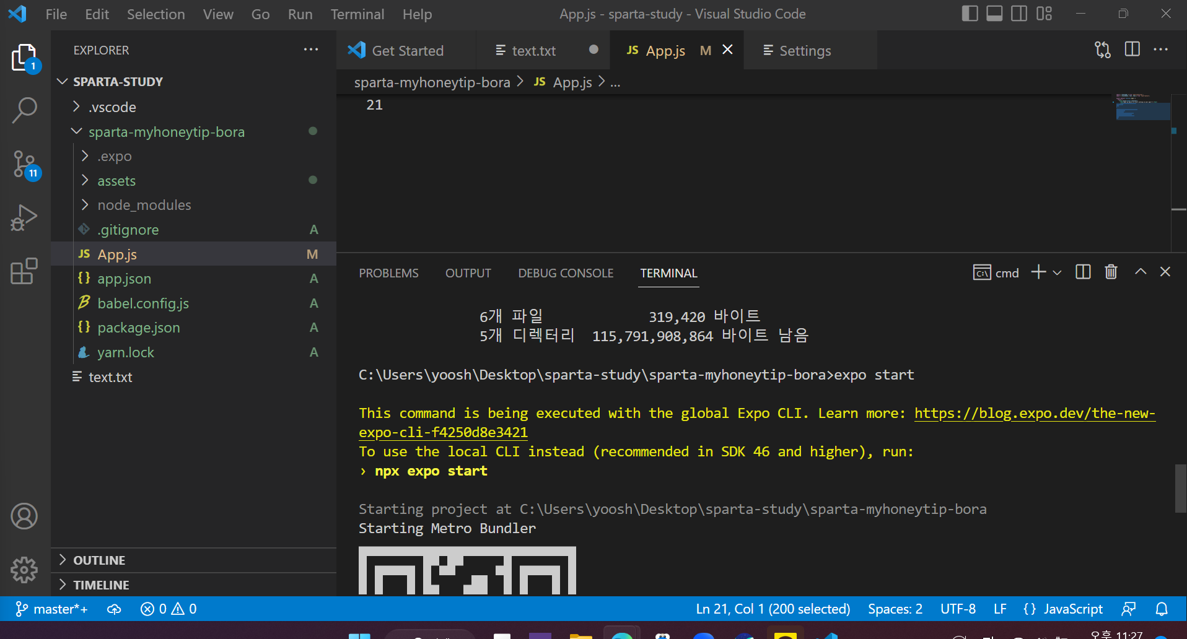Image resolution: width=1187 pixels, height=639 pixels.
Task: Kill terminal with trash icon
Action: pyautogui.click(x=1111, y=272)
